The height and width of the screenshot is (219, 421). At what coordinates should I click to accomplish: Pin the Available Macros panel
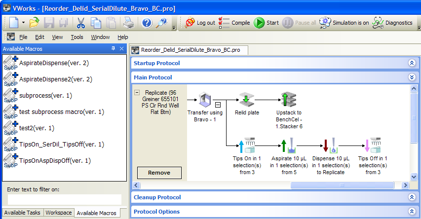click(114, 48)
